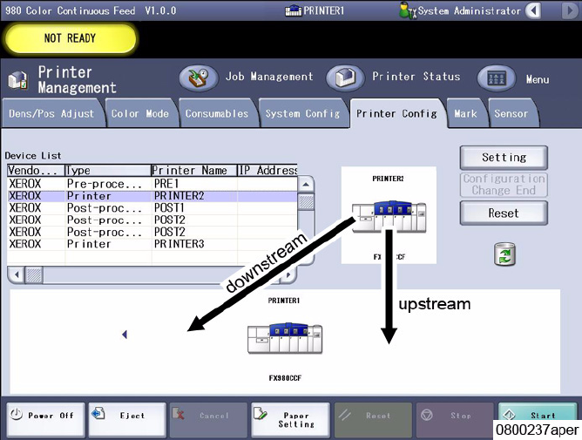Click the IP Address column header
The width and height of the screenshot is (582, 440).
pyautogui.click(x=267, y=171)
